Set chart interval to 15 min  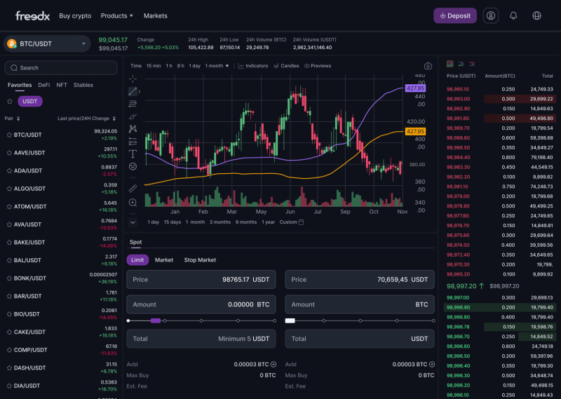click(154, 66)
